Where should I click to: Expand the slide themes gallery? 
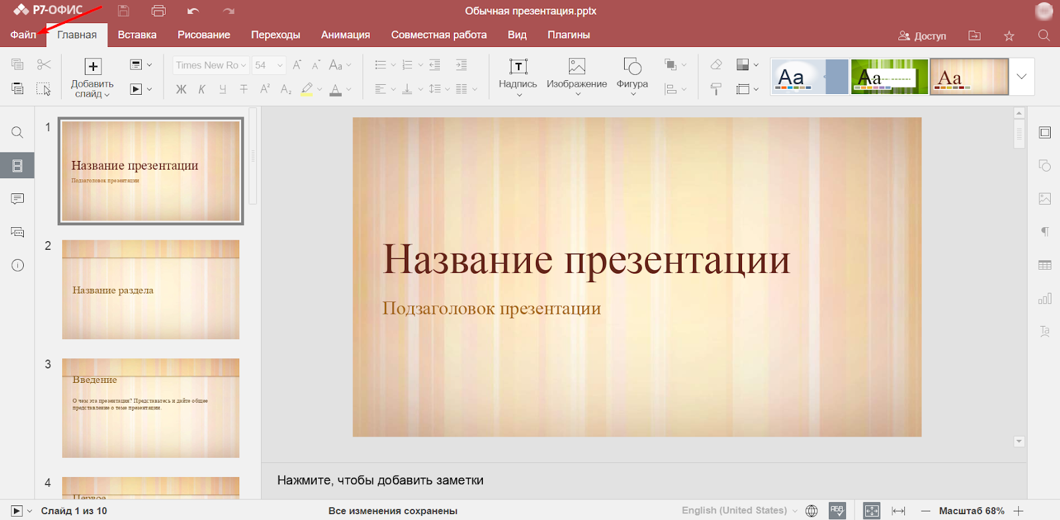coord(1022,76)
